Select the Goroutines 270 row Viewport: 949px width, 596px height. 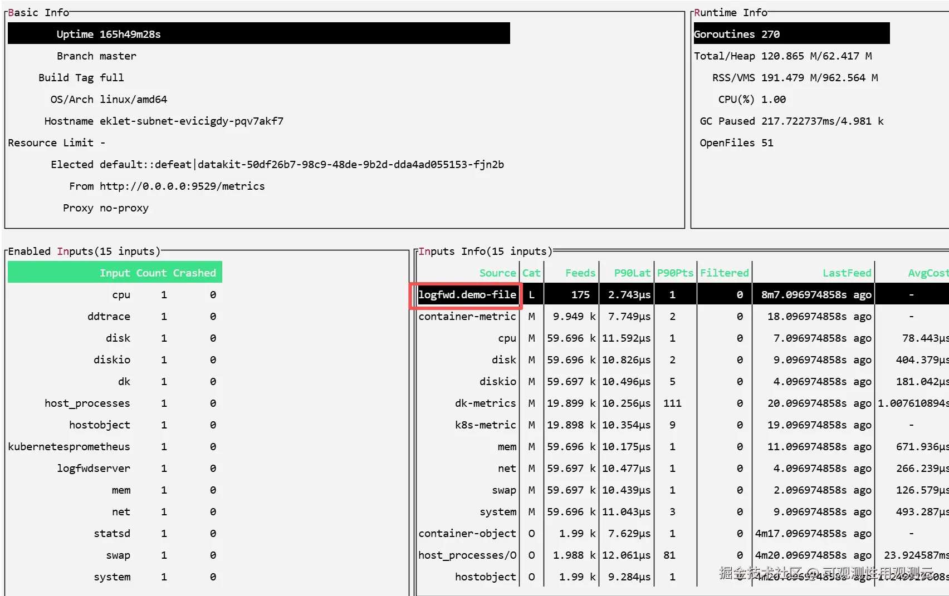[791, 33]
